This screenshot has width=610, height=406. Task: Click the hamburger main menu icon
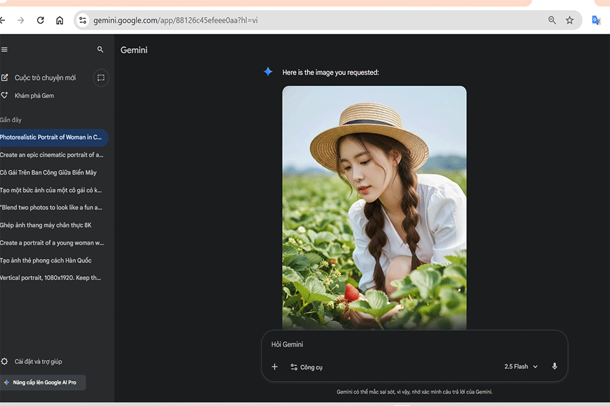(4, 49)
